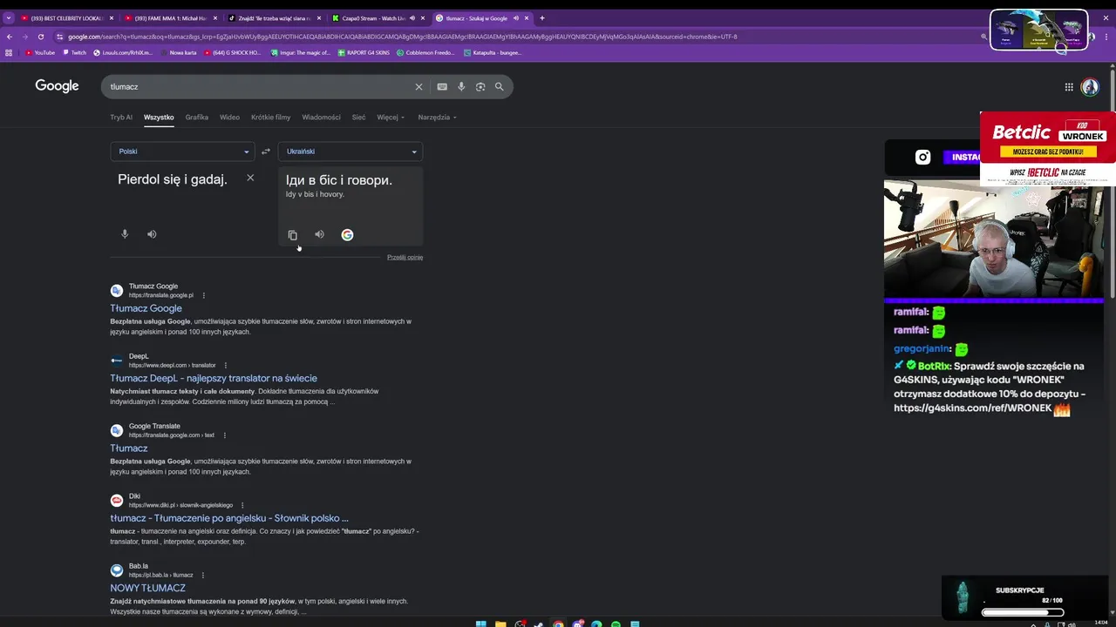
Task: Open the Nowa karta bookmark
Action: click(178, 52)
